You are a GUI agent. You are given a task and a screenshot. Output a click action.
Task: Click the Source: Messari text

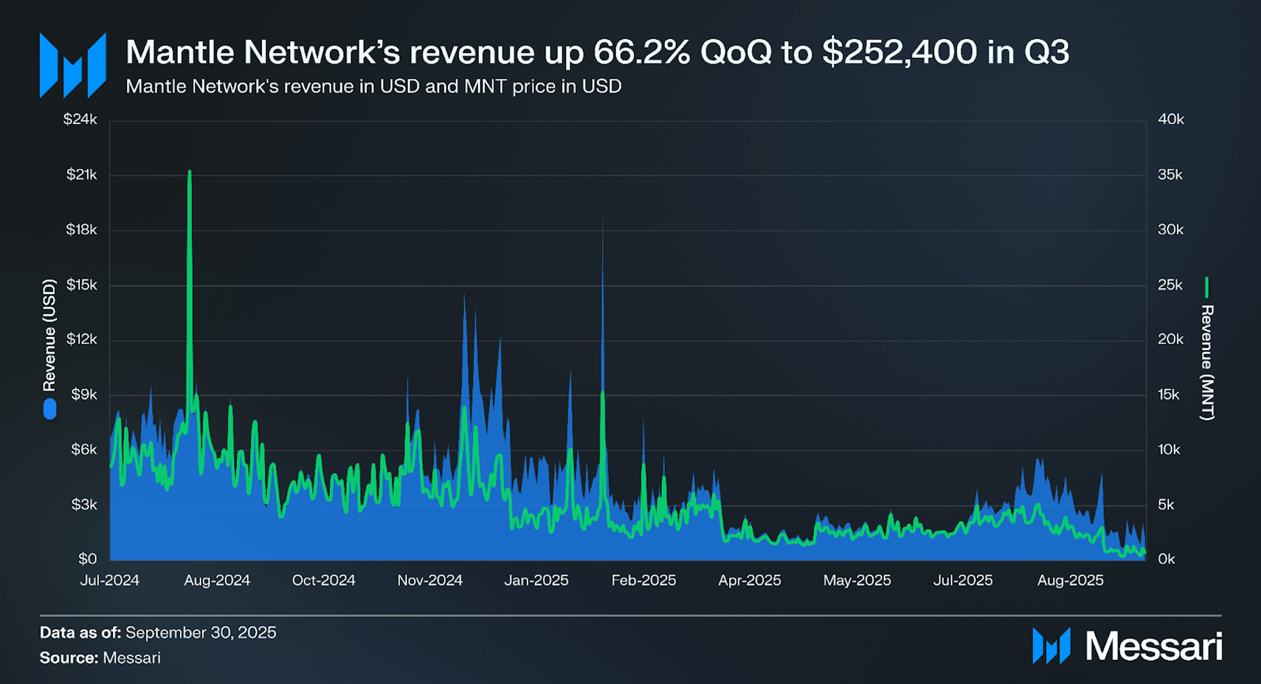coord(100,658)
